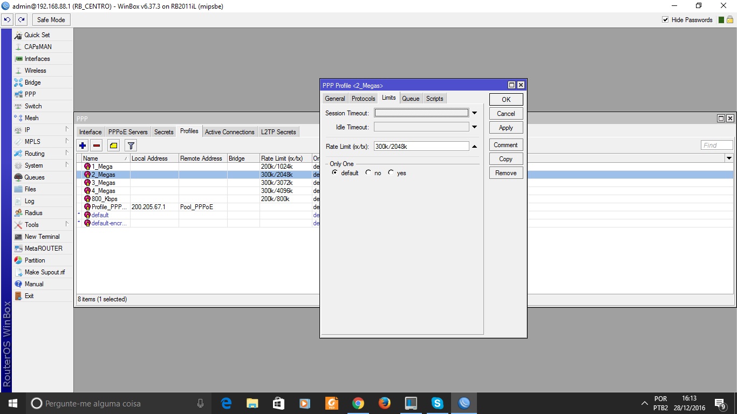Select the 'no' Only One radio option
The width and height of the screenshot is (737, 414).
tap(368, 173)
